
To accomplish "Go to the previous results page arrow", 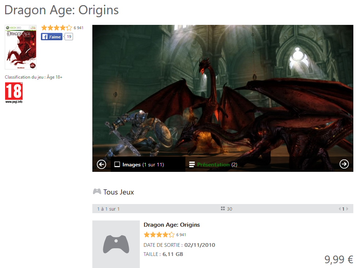I will 339,209.
